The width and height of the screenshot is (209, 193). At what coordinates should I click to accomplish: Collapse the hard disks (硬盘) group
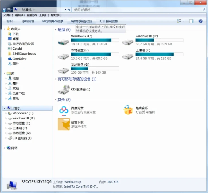[x=56, y=30]
